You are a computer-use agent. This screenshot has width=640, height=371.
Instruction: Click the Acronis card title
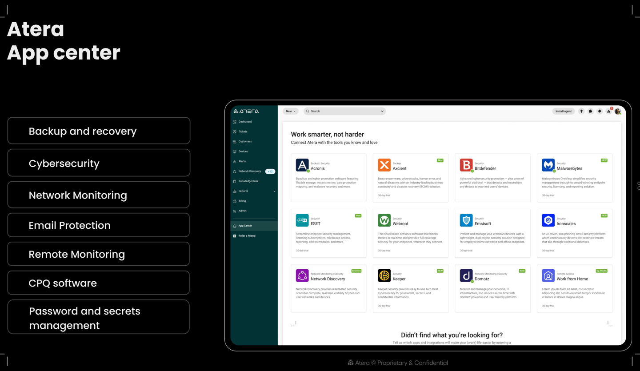318,168
